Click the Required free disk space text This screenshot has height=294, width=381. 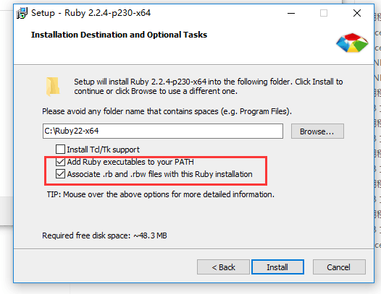coord(104,235)
